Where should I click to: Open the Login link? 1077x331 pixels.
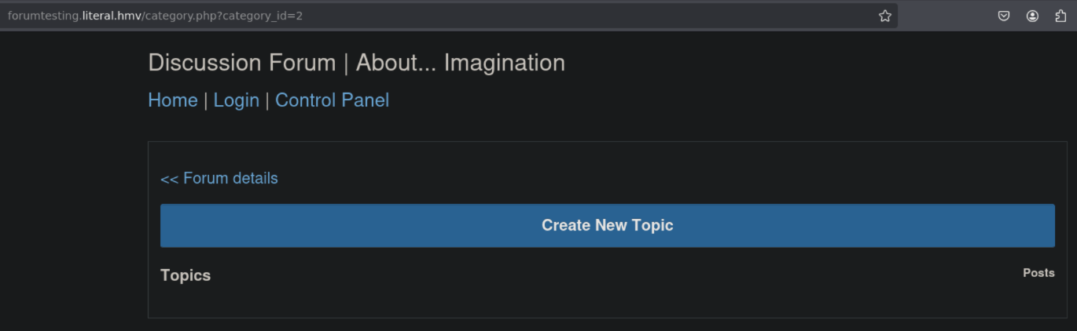pyautogui.click(x=236, y=100)
